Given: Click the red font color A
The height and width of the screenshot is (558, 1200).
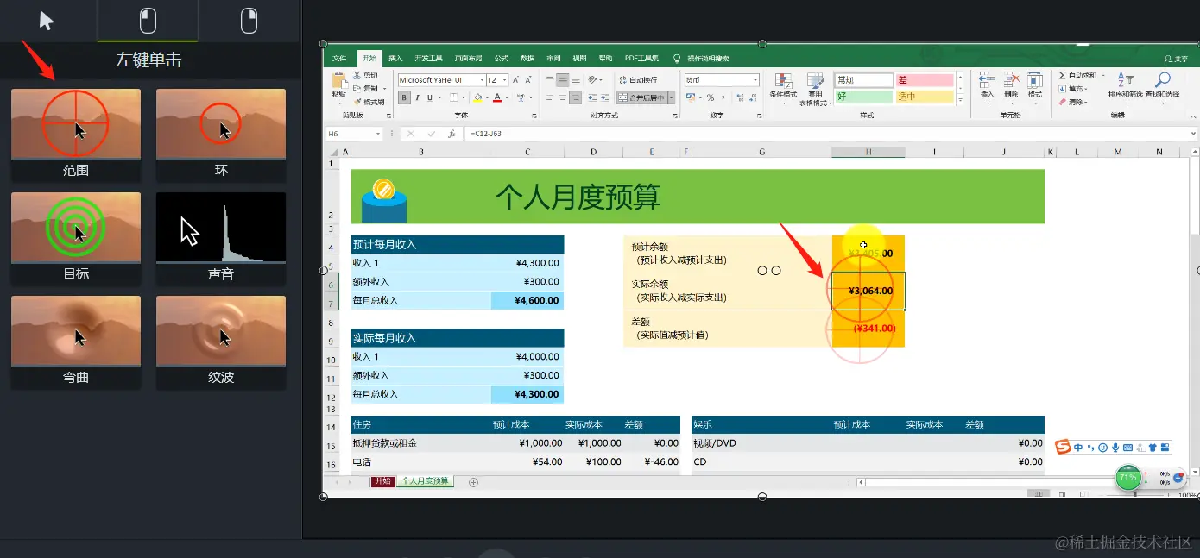Looking at the screenshot, I should click(497, 98).
